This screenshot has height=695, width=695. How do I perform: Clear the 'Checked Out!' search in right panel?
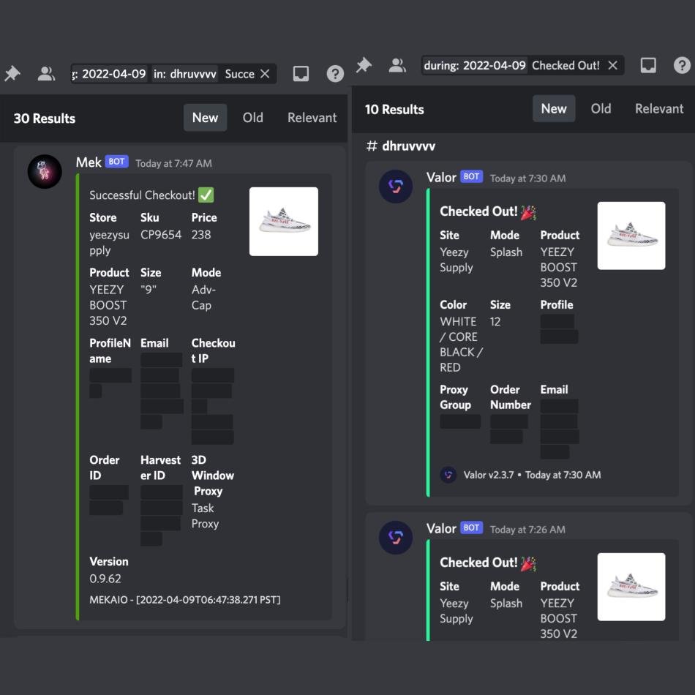tap(612, 66)
